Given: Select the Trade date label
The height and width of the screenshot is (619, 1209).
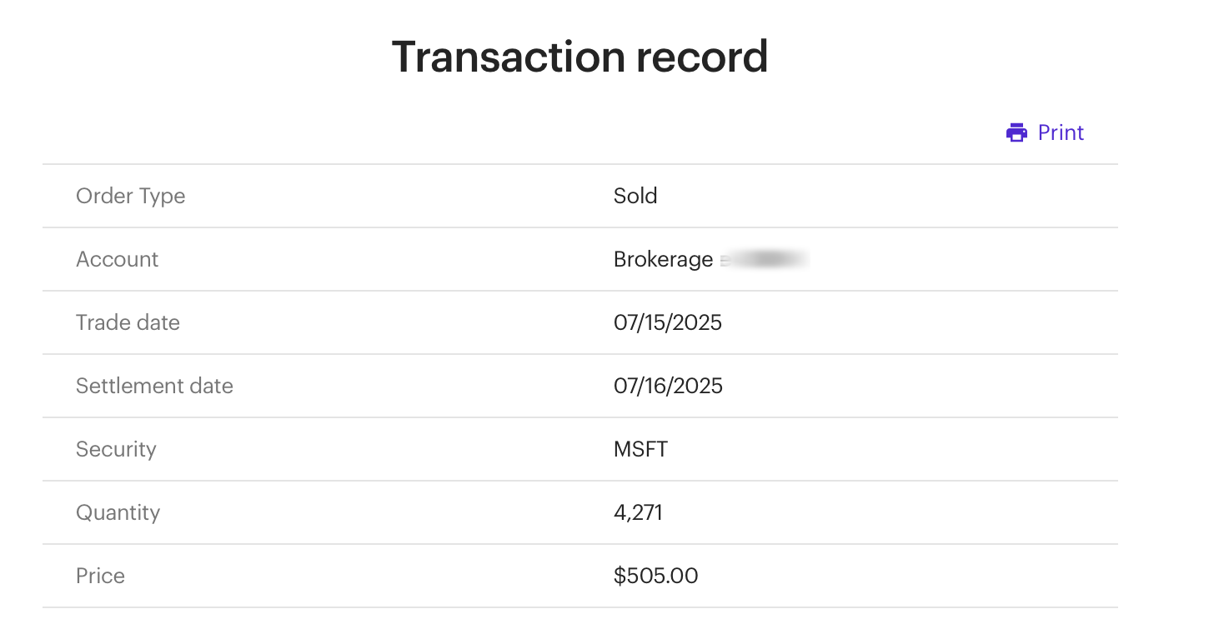Looking at the screenshot, I should tap(128, 322).
